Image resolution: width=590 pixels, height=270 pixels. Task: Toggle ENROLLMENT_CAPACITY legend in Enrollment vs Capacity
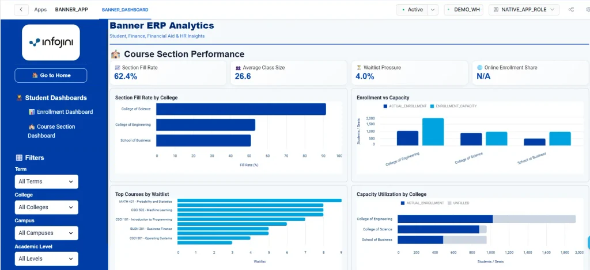pyautogui.click(x=453, y=106)
